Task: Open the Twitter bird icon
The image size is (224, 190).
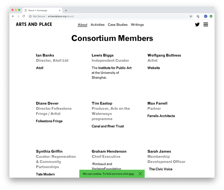Action: (197, 25)
